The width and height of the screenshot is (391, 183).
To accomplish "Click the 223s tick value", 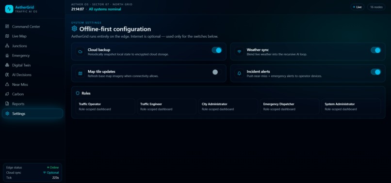I will pos(55,178).
